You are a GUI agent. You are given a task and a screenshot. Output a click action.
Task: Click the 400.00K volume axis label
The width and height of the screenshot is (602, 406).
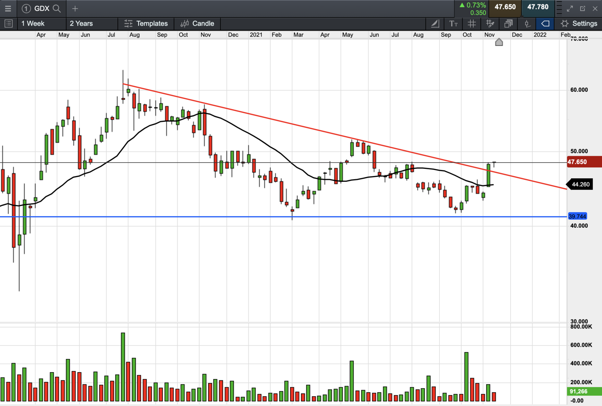tap(581, 363)
